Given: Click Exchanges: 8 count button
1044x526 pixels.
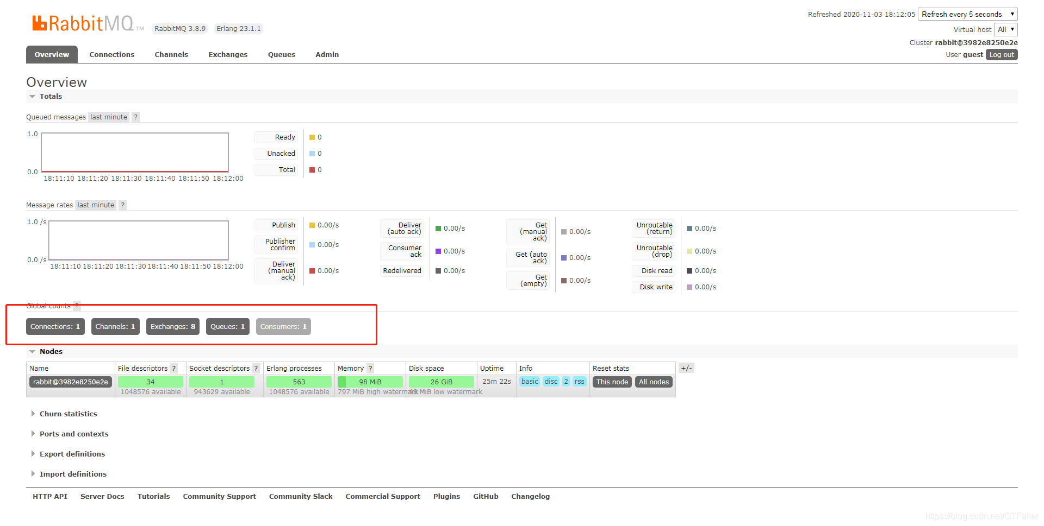Looking at the screenshot, I should tap(173, 326).
